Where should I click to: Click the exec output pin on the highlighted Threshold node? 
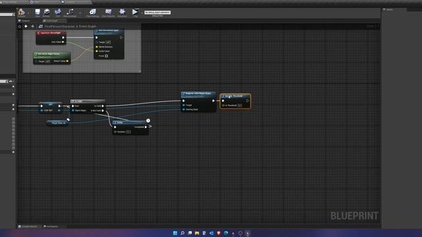247,101
